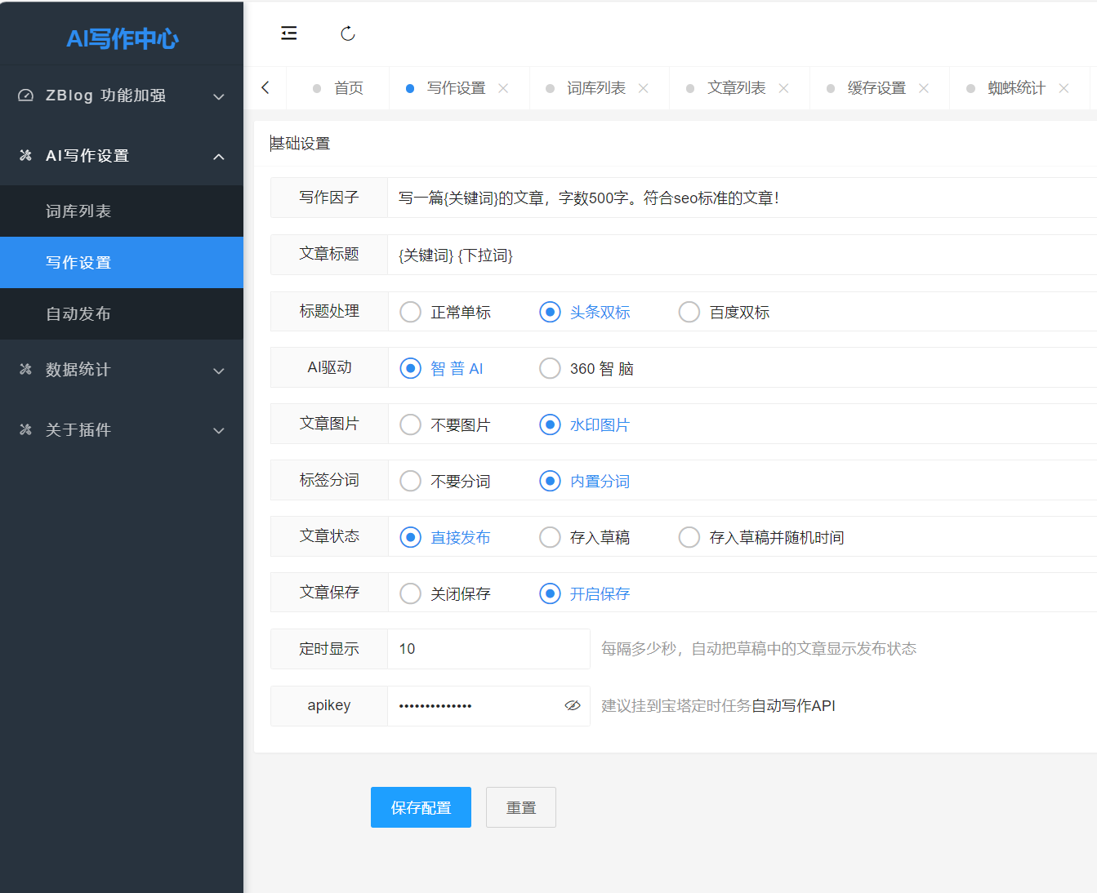The image size is (1097, 893).
Task: Click dashboard icon beside ZBlog 功能加强
Action: click(x=26, y=96)
